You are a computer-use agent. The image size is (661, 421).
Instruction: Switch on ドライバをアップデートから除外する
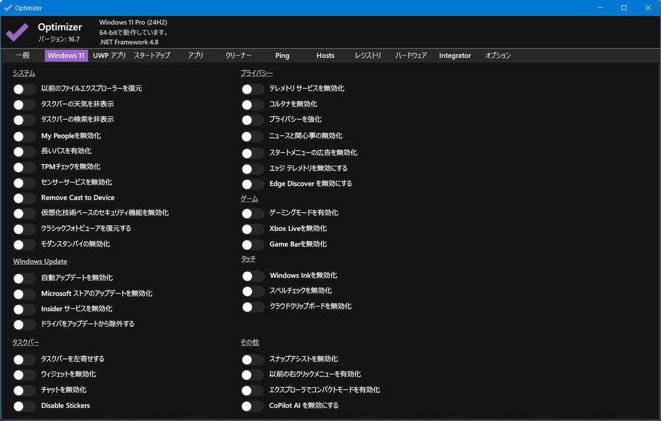click(25, 325)
